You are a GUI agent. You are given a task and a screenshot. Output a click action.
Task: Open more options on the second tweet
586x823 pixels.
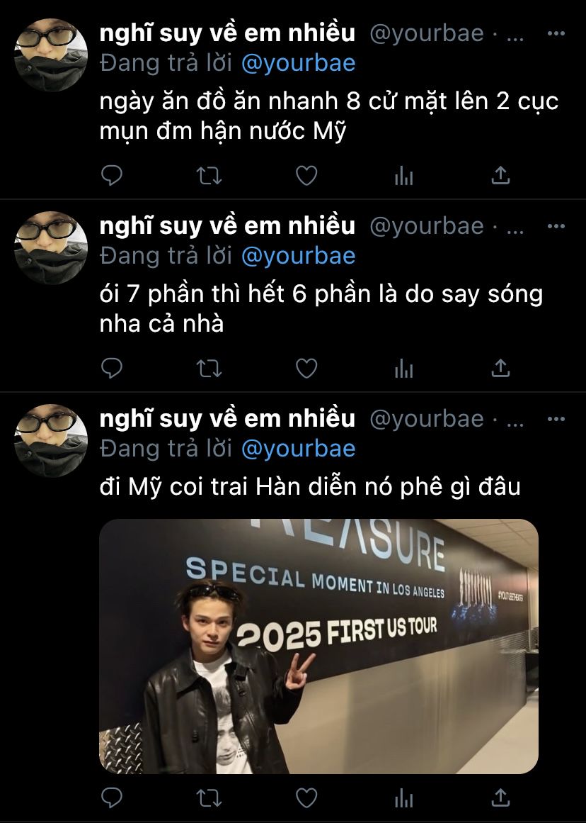pos(556,225)
